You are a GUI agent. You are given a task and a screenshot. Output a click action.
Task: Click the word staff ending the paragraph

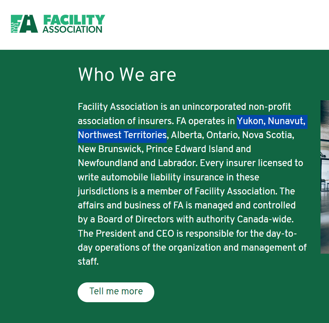(x=87, y=262)
